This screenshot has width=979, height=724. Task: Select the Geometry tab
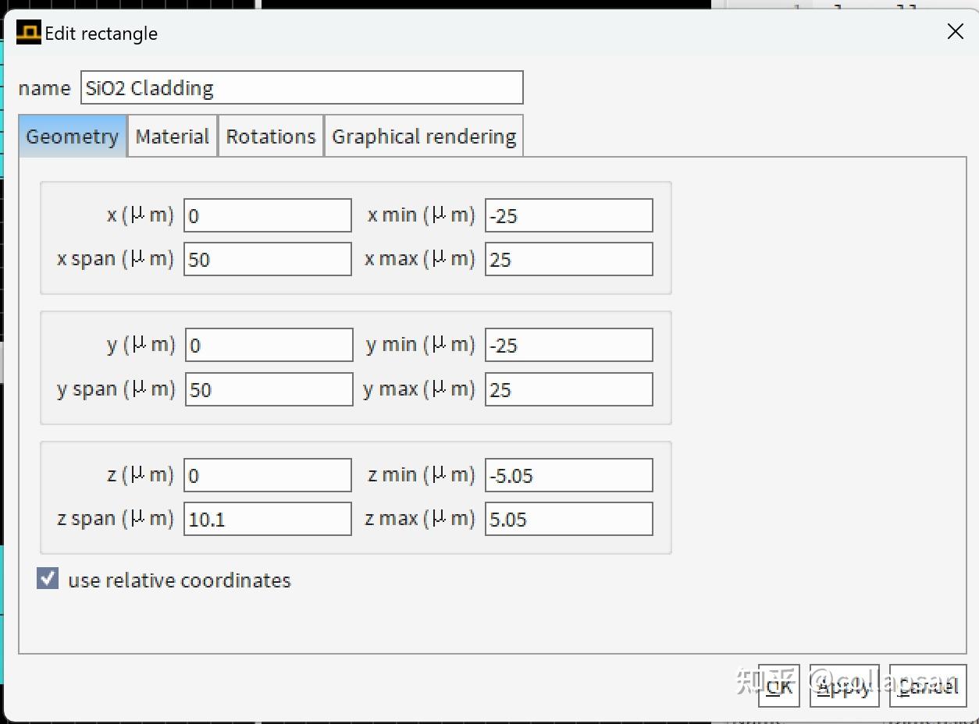[71, 135]
